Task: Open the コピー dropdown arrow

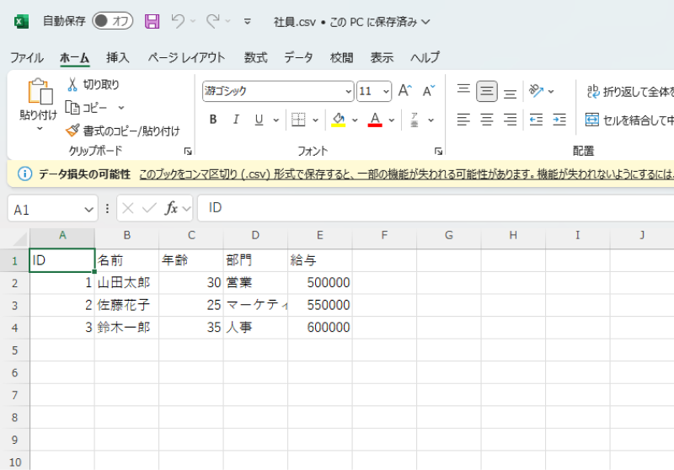Action: (121, 108)
